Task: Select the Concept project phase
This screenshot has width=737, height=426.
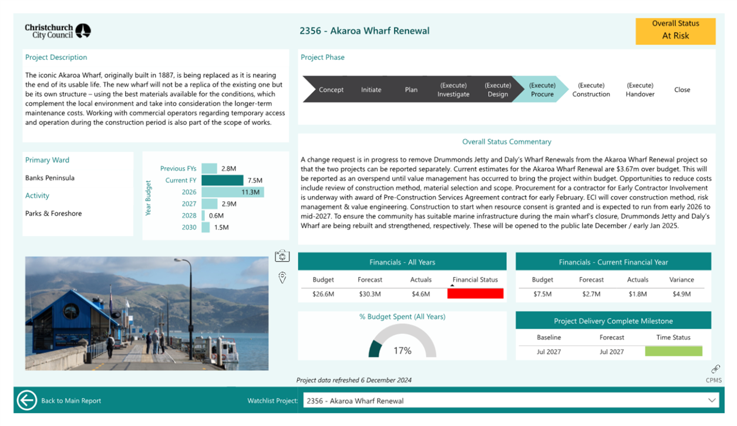Action: coord(331,90)
